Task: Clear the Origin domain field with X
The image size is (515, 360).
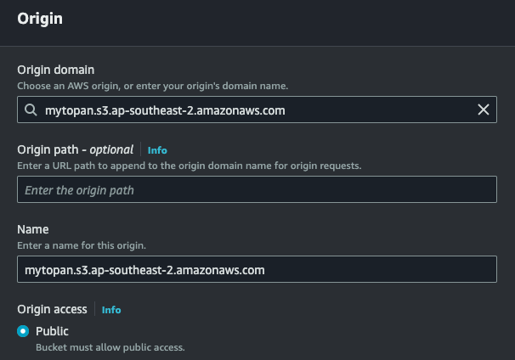Action: [484, 110]
